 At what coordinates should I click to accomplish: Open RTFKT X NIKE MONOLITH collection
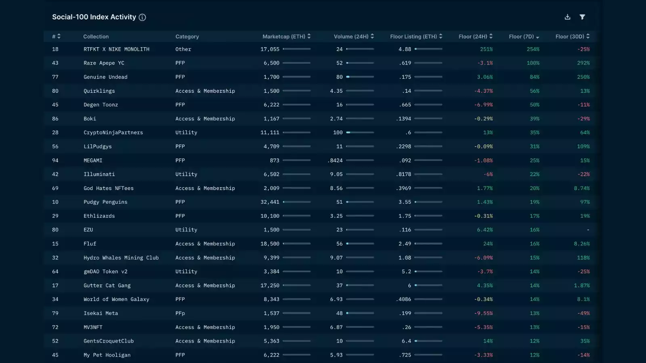click(x=116, y=49)
